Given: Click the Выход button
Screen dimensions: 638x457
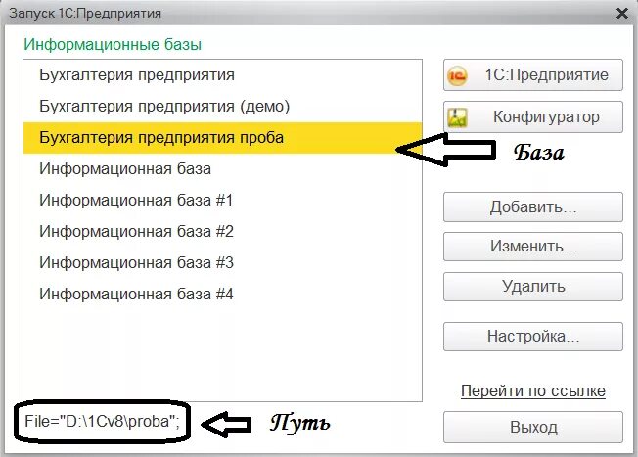Looking at the screenshot, I should [x=533, y=428].
